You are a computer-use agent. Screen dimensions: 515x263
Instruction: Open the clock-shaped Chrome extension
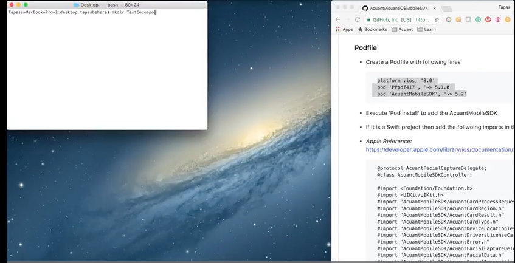tap(448, 19)
